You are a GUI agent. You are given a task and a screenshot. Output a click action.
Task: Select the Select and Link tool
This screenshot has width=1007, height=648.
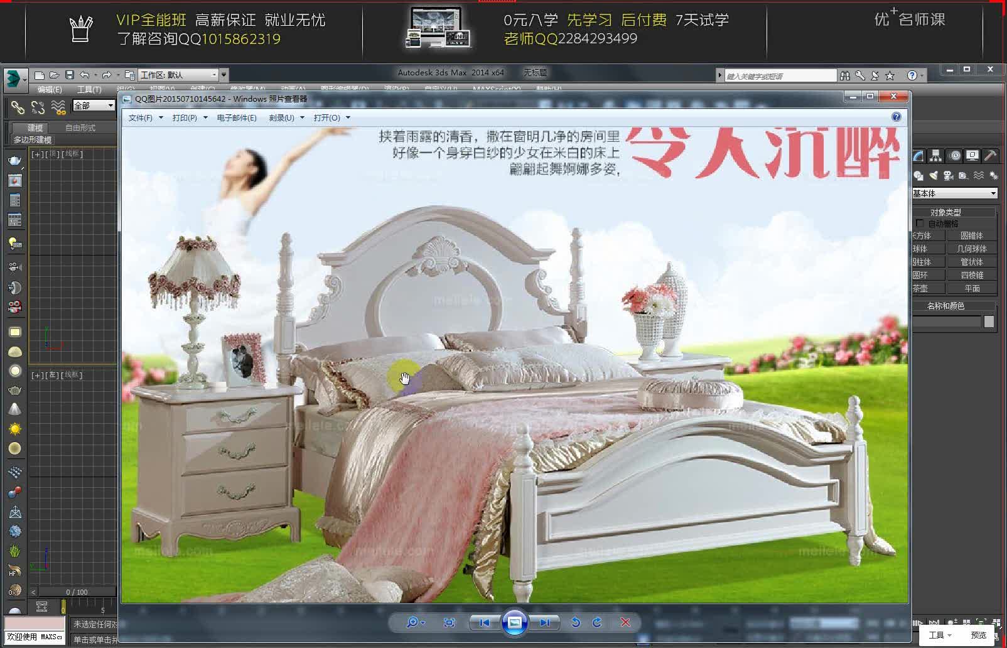(x=19, y=108)
